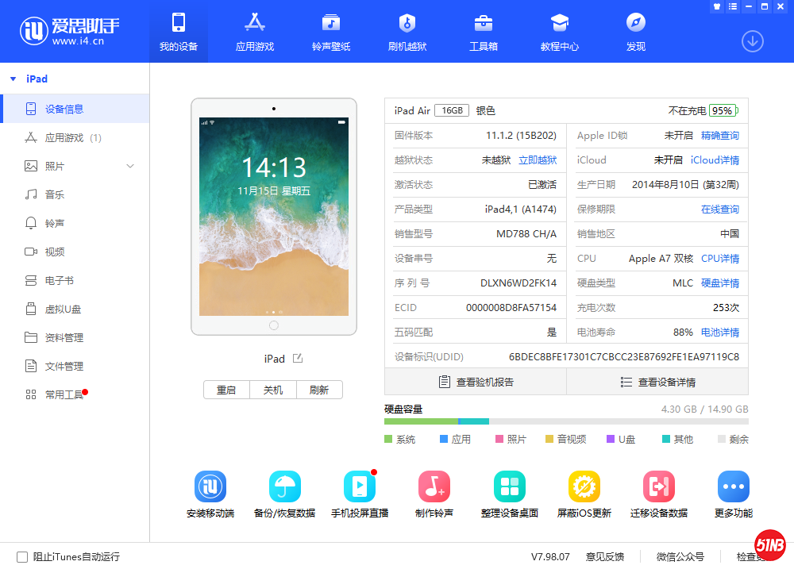Open the 整理设备桌面 desktop organizer

(509, 486)
